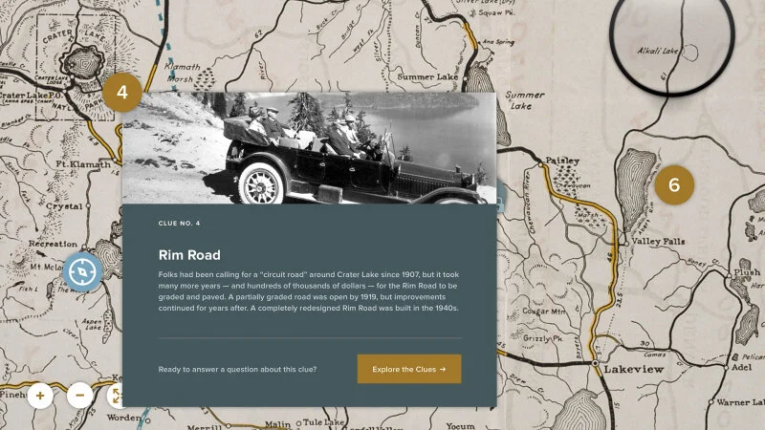Image resolution: width=765 pixels, height=430 pixels.
Task: Click the Tule Lake map label
Action: pos(323,422)
